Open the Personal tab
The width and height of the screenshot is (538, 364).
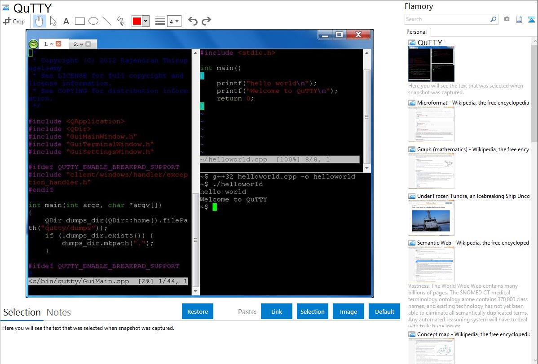417,32
